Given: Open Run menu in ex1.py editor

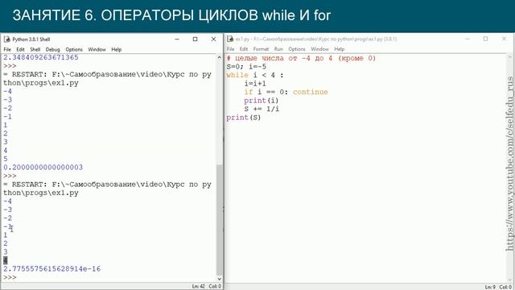Looking at the screenshot, I should point(278,49).
